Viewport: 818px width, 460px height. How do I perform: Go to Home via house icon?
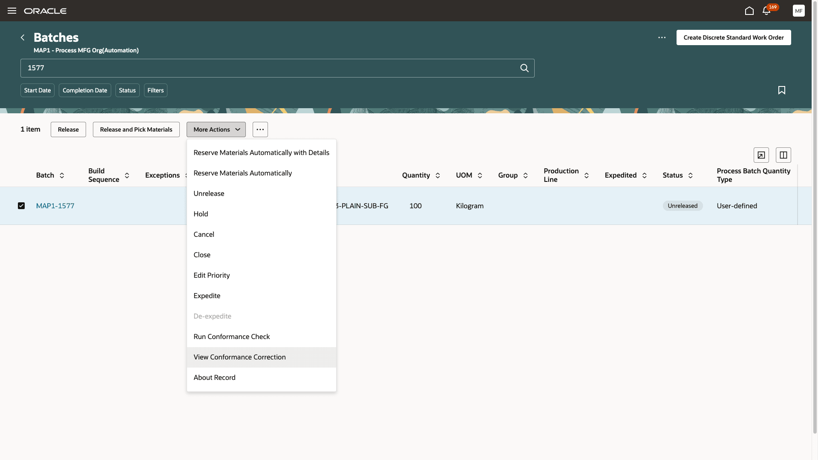coord(749,11)
